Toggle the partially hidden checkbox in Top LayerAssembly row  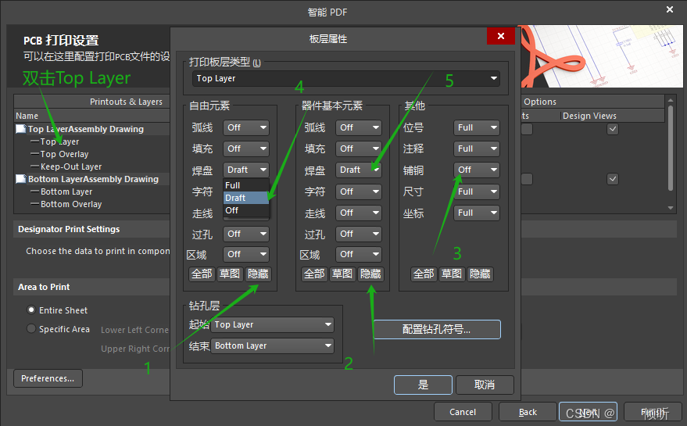tap(527, 129)
